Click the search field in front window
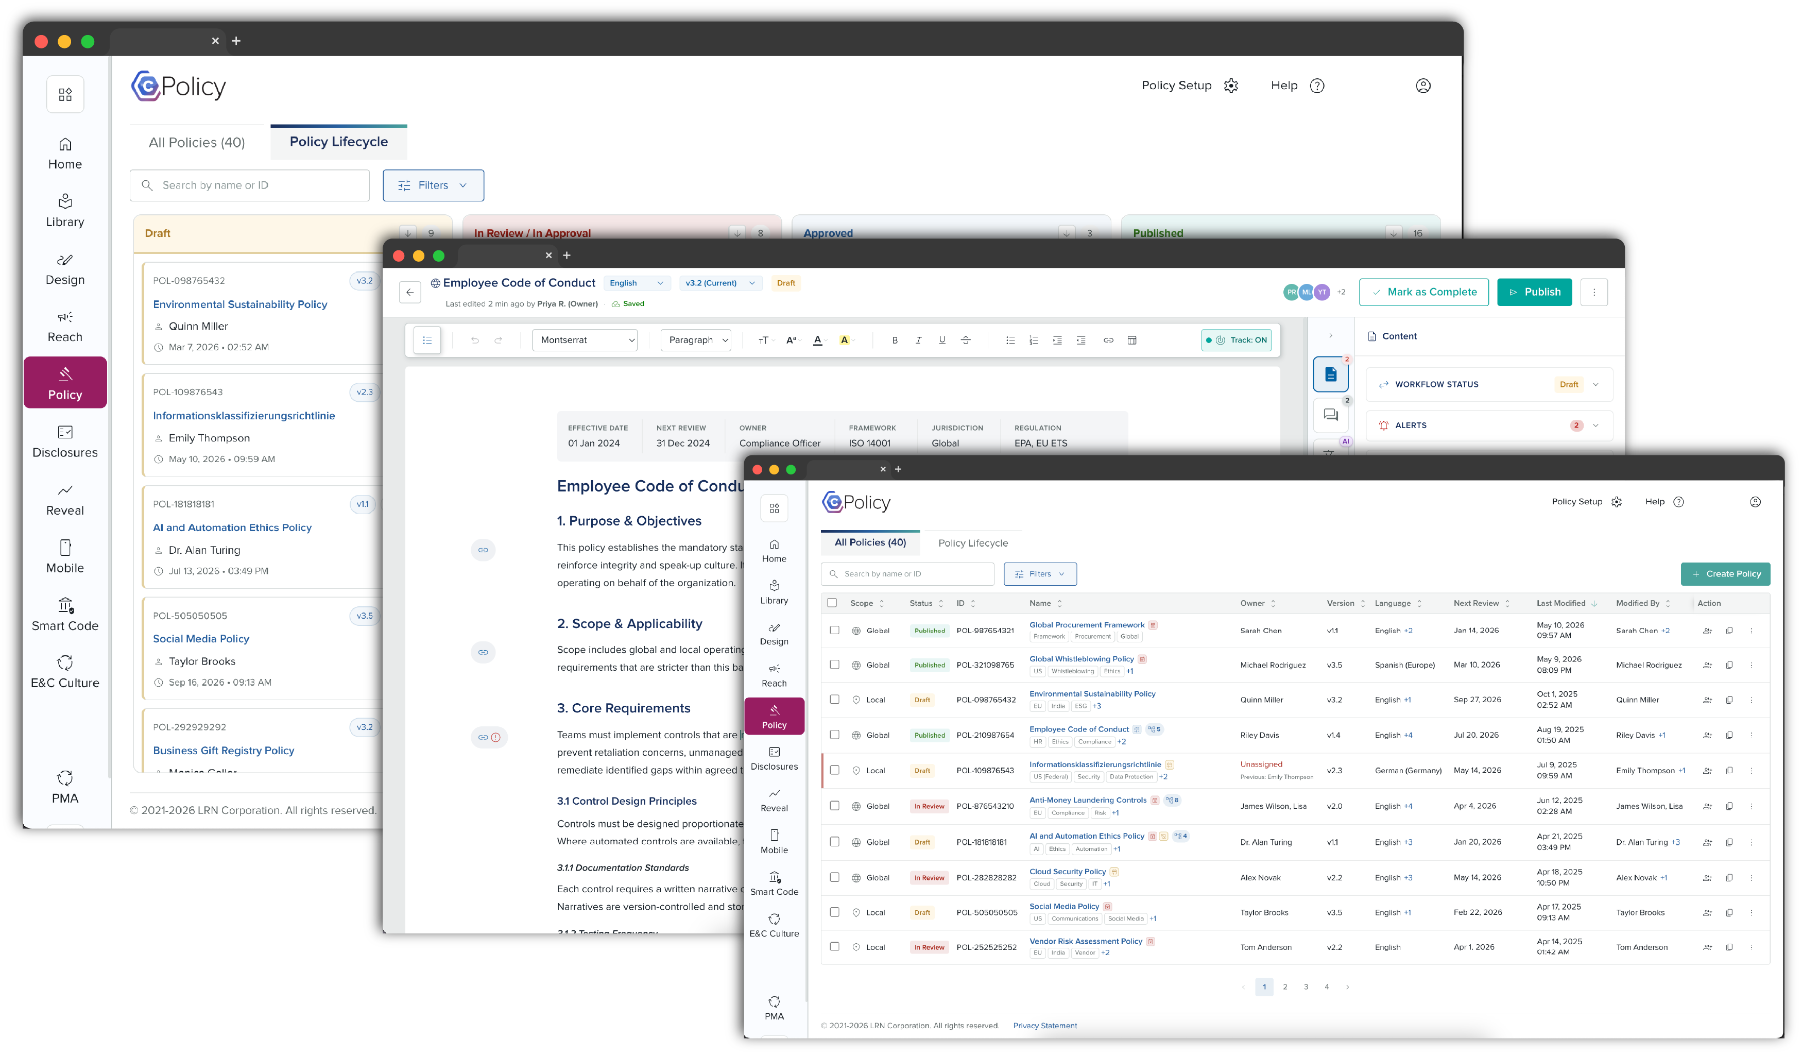The image size is (1802, 1055). click(x=907, y=574)
